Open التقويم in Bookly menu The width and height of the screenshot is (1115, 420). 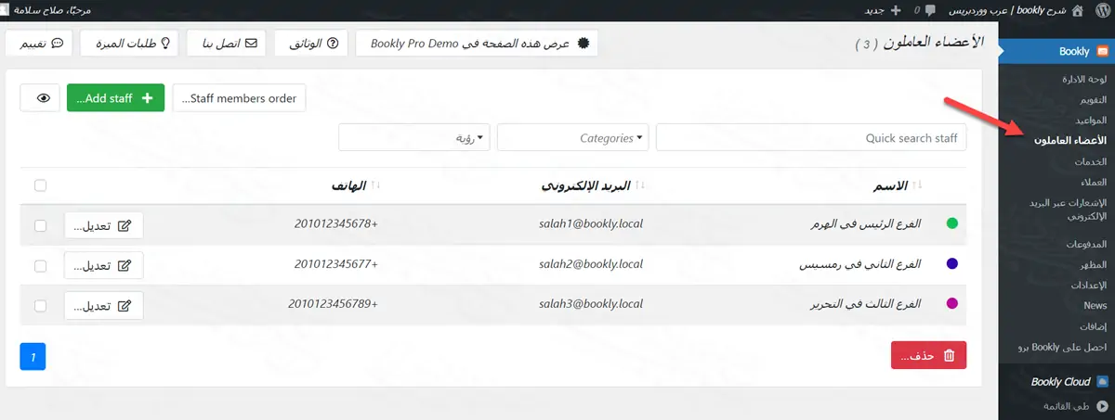[1093, 100]
